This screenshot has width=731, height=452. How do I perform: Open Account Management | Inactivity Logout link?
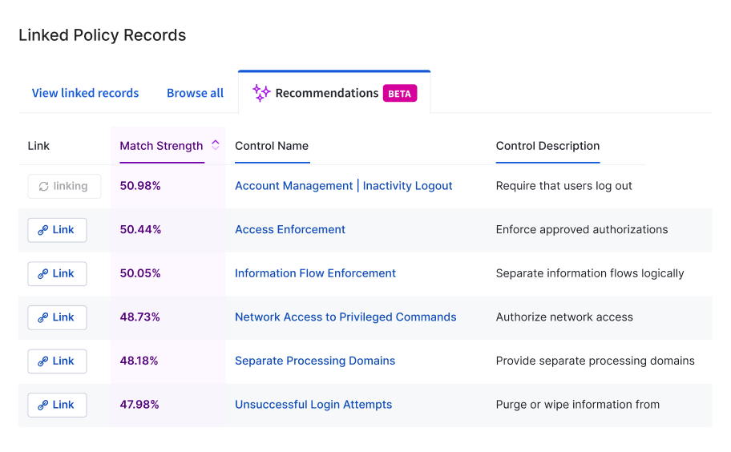344,186
